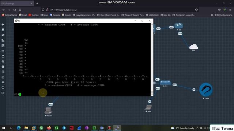Viewport: 234px width, 131px height.
Task: Open Startup-configs icon in sidebar
Action: [x=3, y=40]
